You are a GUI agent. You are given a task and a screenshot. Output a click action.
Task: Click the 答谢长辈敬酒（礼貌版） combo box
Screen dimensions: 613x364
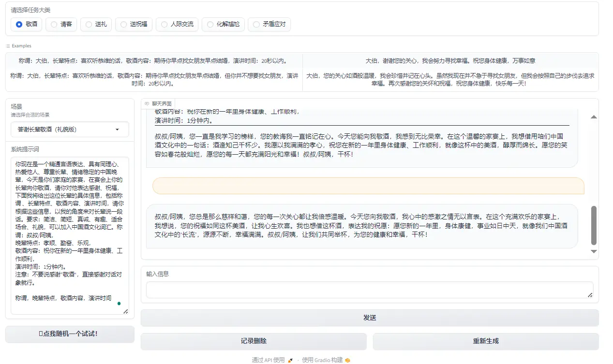pos(63,130)
